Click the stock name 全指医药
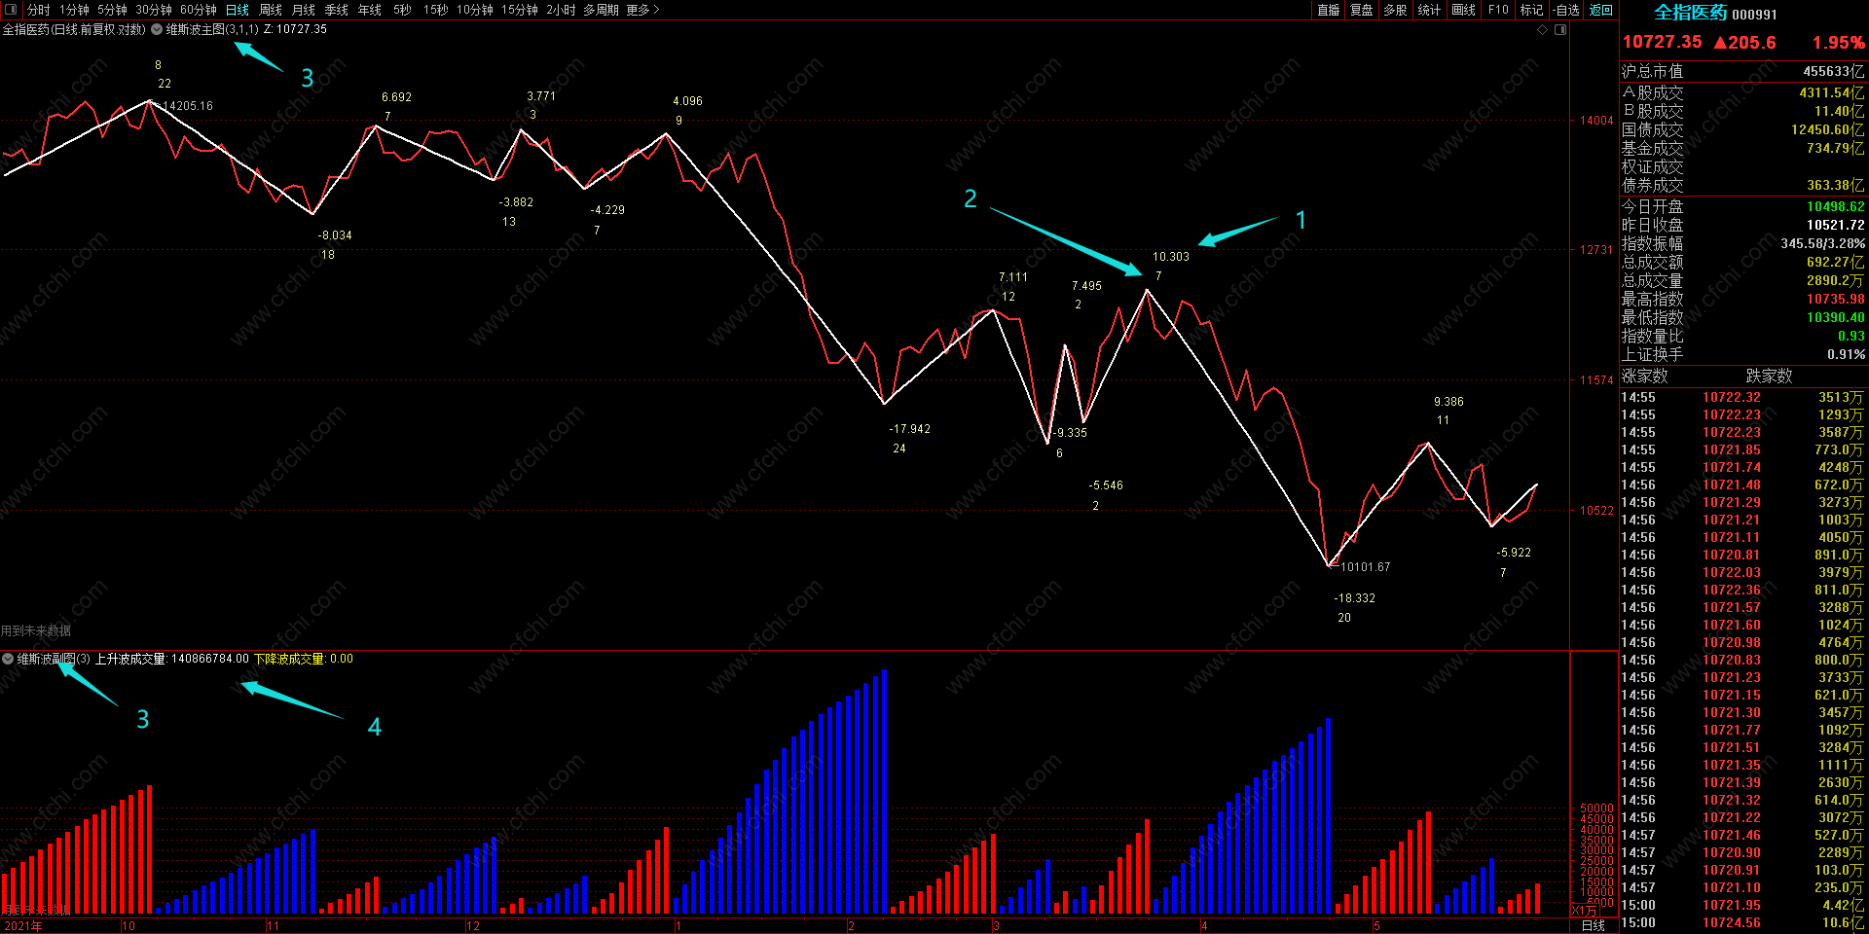Image resolution: width=1869 pixels, height=934 pixels. pos(1691,13)
